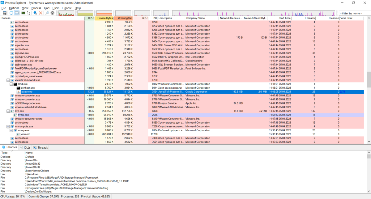Collapse the vmwp.exe tree node

coord(11,130)
